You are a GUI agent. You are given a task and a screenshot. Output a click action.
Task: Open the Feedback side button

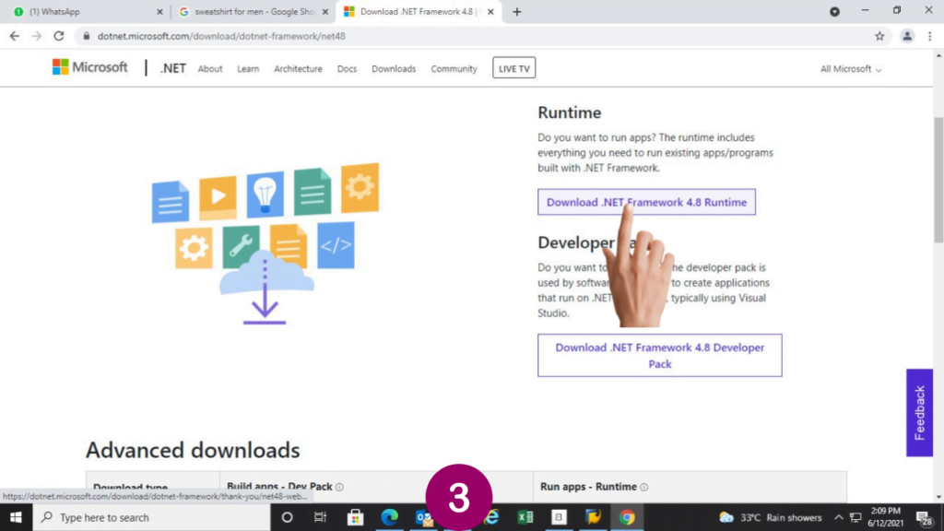[919, 413]
